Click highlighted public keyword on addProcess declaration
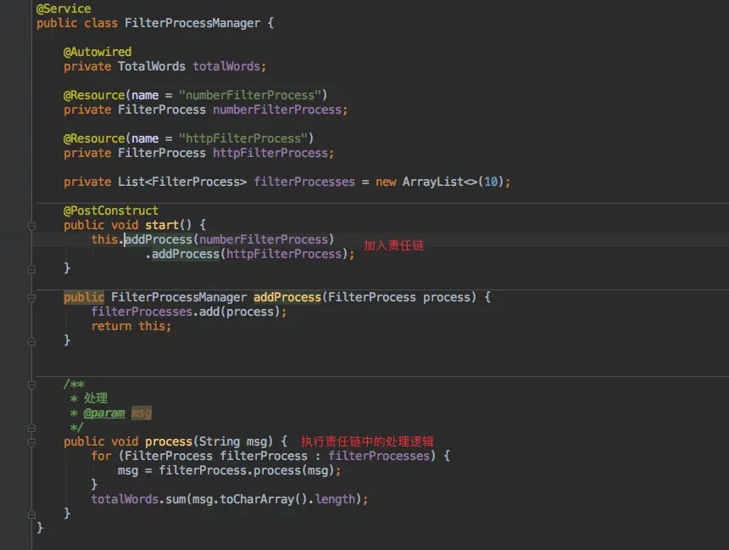The width and height of the screenshot is (729, 550). pyautogui.click(x=84, y=297)
